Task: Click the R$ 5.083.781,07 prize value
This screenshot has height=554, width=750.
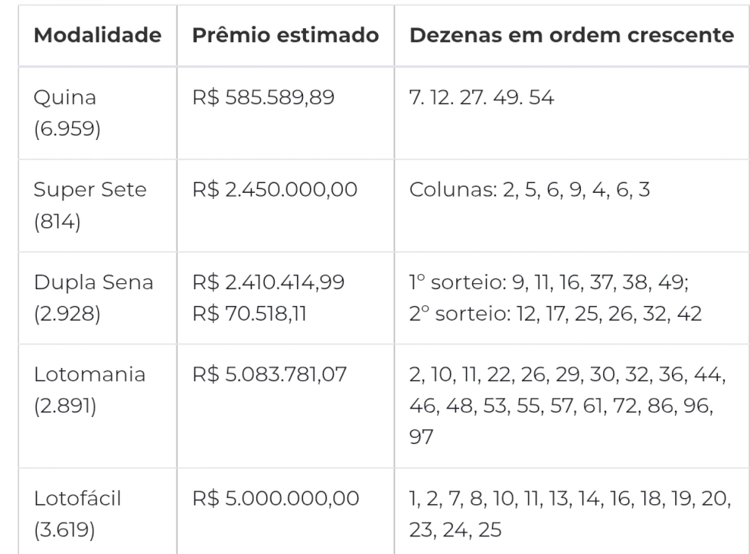Action: pyautogui.click(x=269, y=376)
